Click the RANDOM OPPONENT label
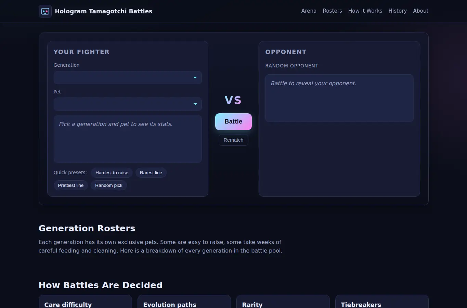Viewport: 467px width, 308px height. pos(292,66)
